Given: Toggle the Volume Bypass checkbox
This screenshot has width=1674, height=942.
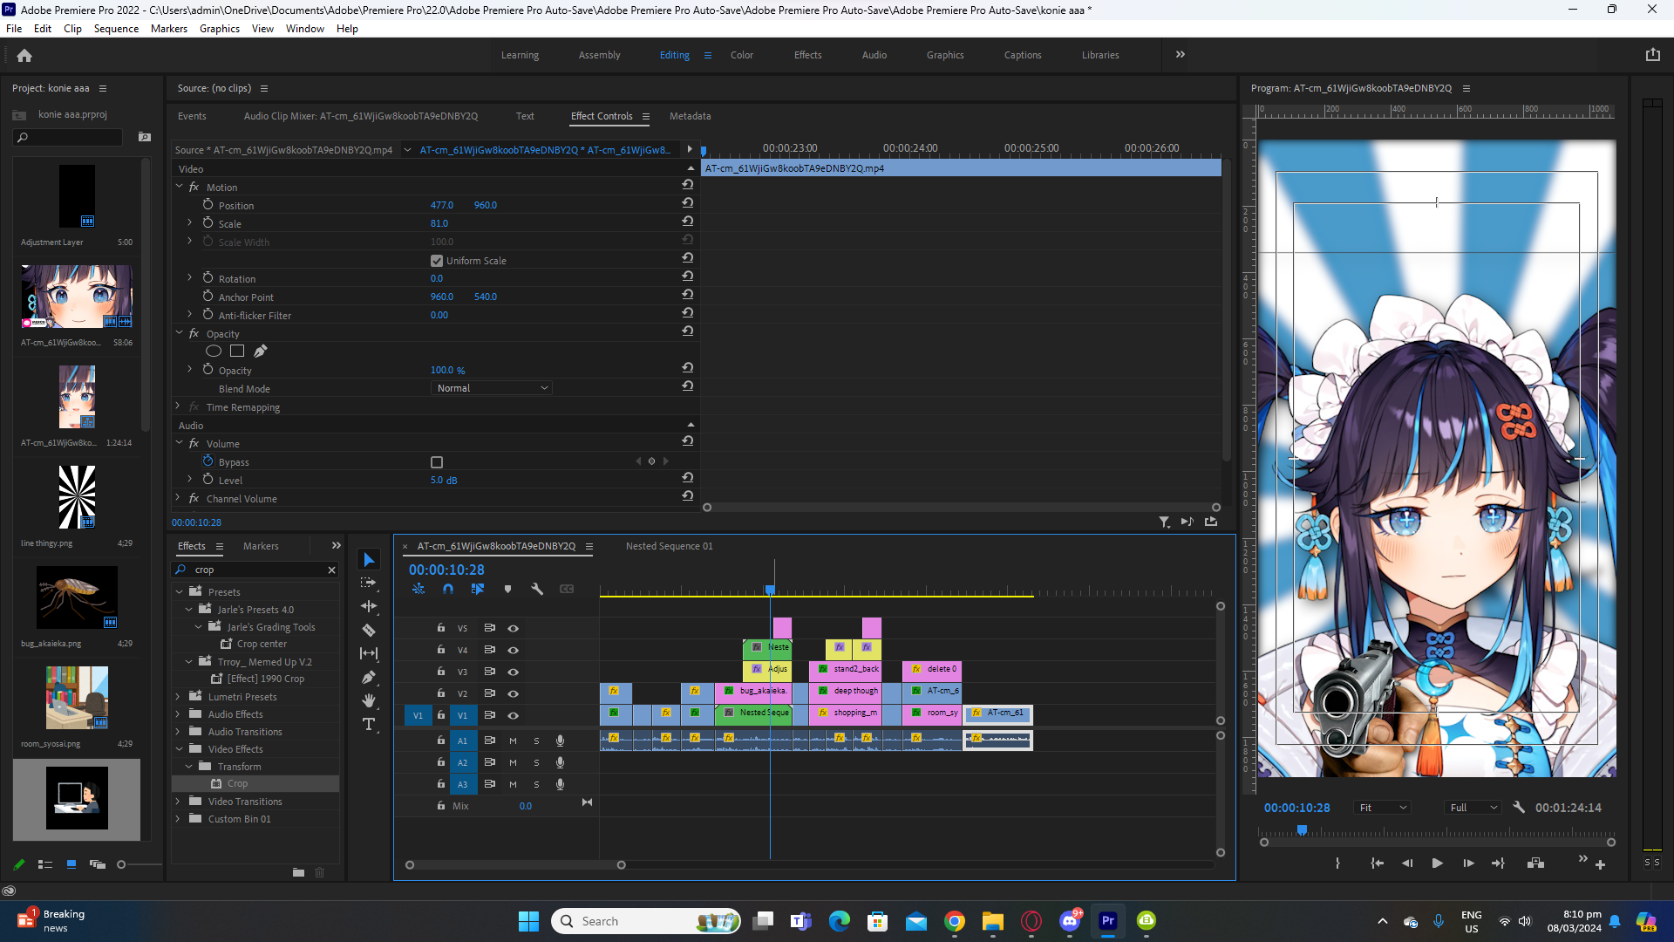Looking at the screenshot, I should (x=437, y=462).
